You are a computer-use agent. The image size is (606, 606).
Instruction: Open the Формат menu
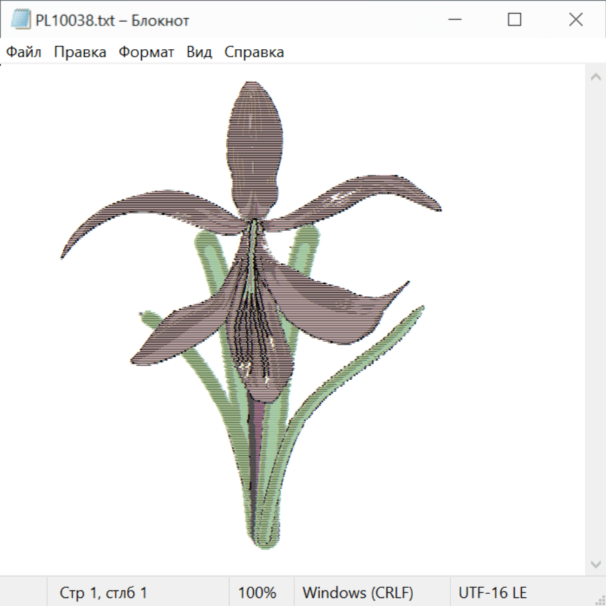click(x=146, y=53)
